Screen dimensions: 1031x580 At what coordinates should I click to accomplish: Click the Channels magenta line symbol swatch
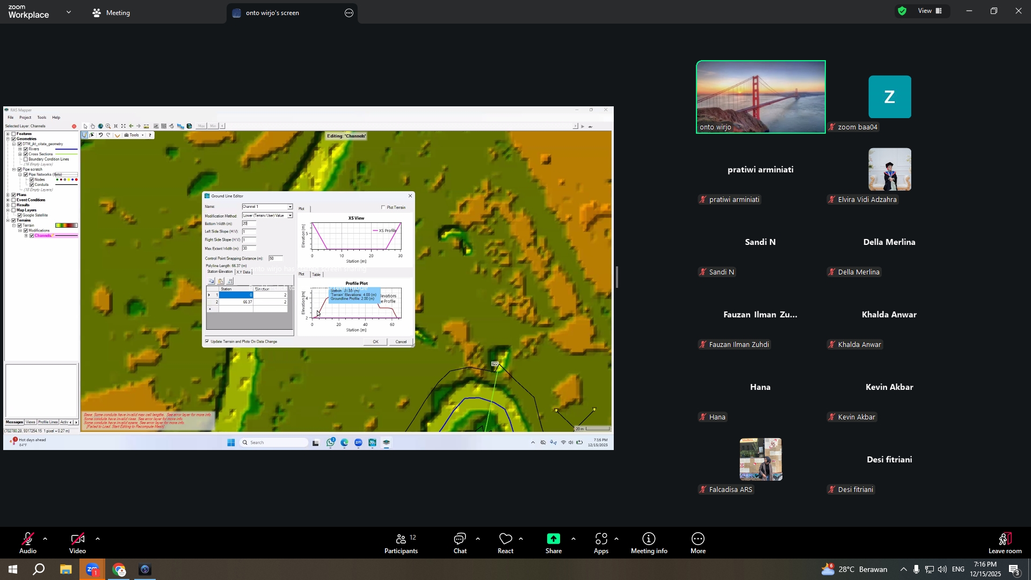coord(67,236)
